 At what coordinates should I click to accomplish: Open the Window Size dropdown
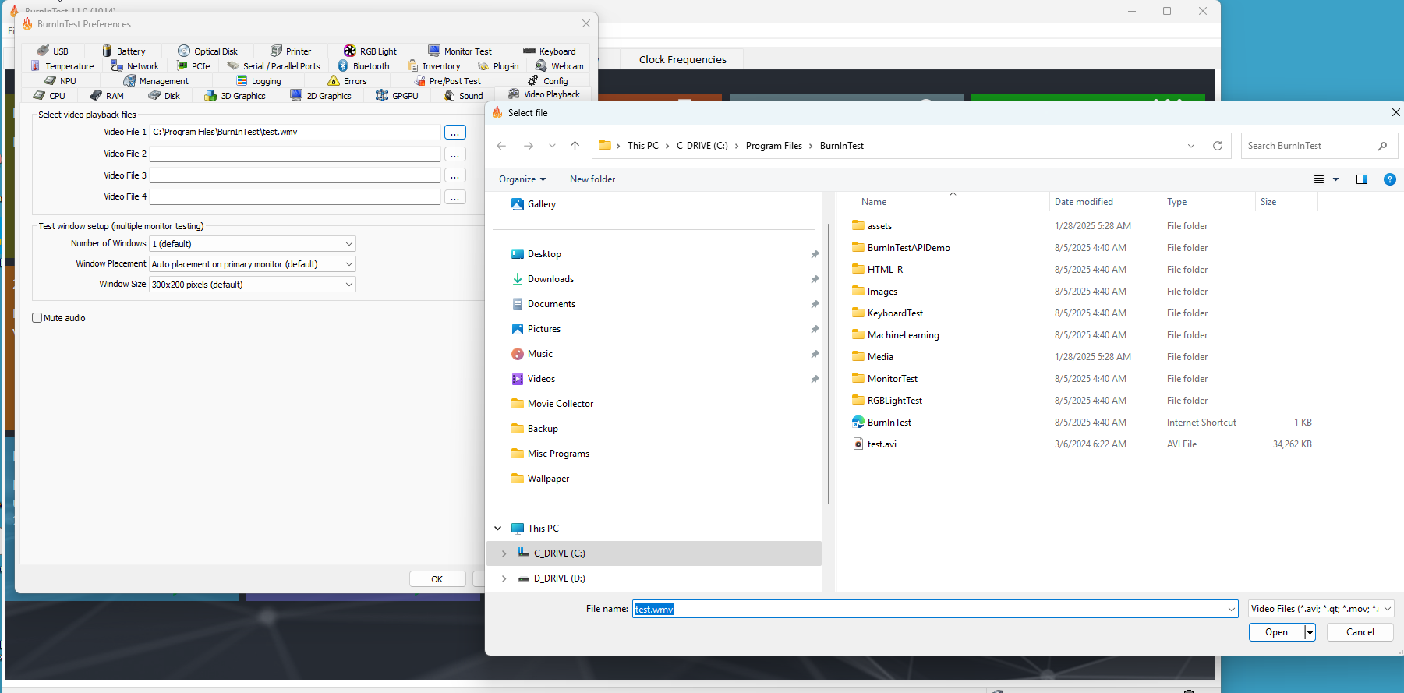pos(253,285)
